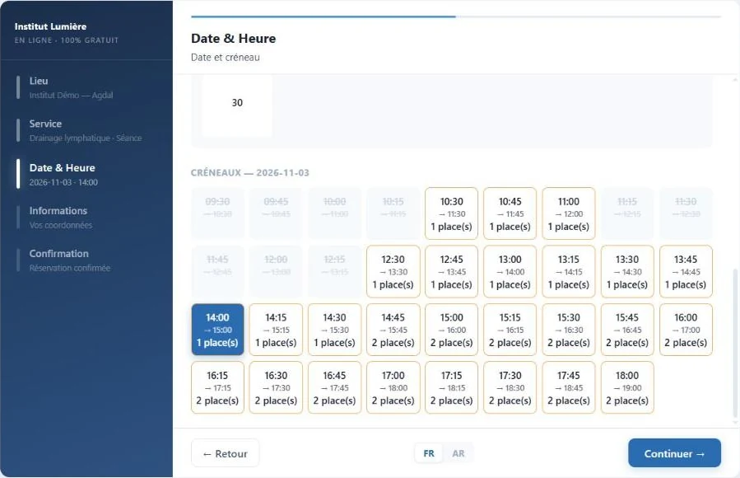The width and height of the screenshot is (740, 478).
Task: Click the disabled 09:45 slot
Action: pos(276,213)
